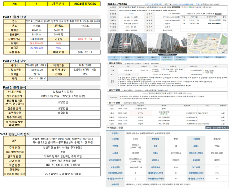
Task: Select the 전자지도 tab
Action: click(x=127, y=60)
